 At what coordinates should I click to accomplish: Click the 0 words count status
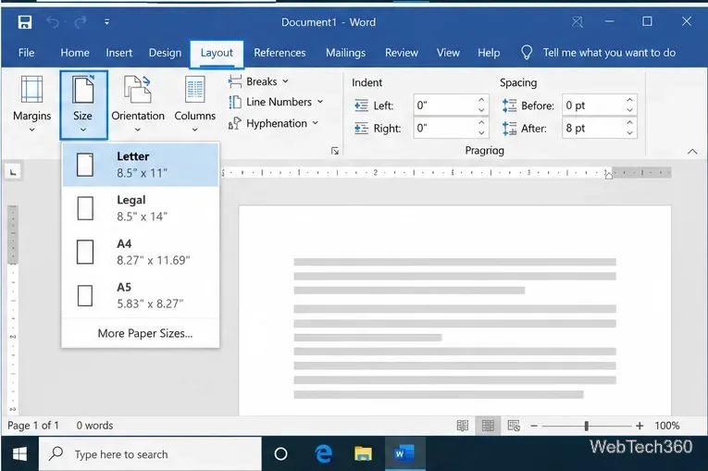(x=94, y=426)
